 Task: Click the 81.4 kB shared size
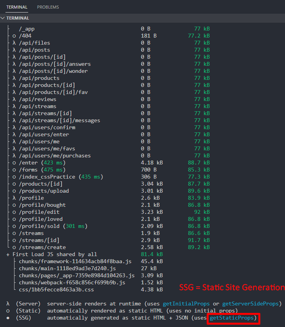point(152,255)
